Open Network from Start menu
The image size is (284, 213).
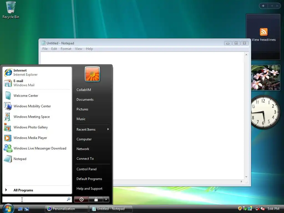93,149
